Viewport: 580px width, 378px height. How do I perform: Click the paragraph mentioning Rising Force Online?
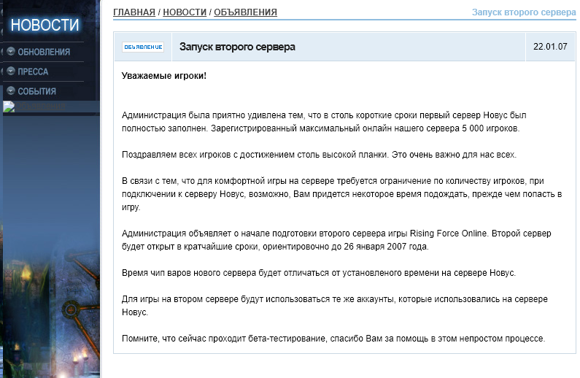pyautogui.click(x=336, y=240)
